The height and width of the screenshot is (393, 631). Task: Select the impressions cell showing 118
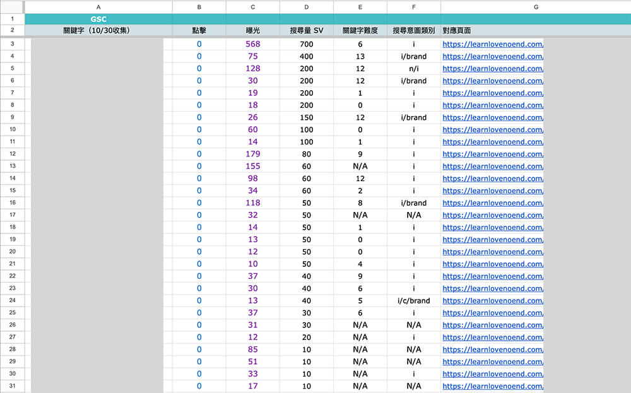pyautogui.click(x=253, y=202)
